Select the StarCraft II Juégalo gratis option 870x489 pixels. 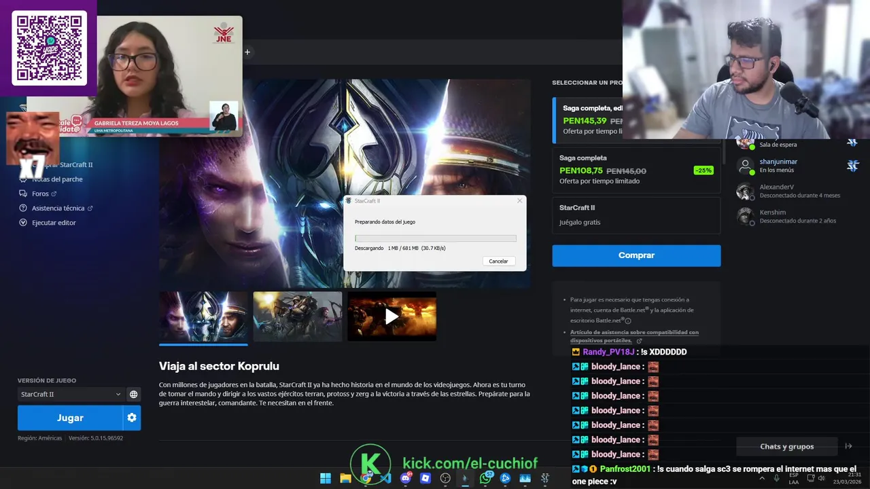pyautogui.click(x=636, y=215)
